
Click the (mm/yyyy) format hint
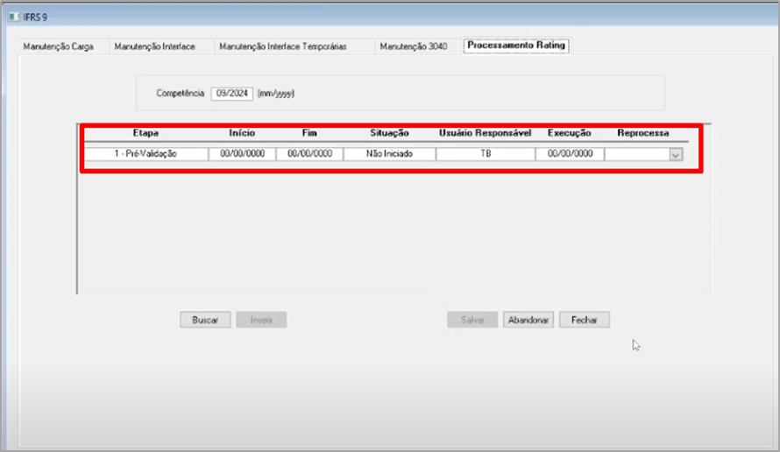[x=276, y=94]
